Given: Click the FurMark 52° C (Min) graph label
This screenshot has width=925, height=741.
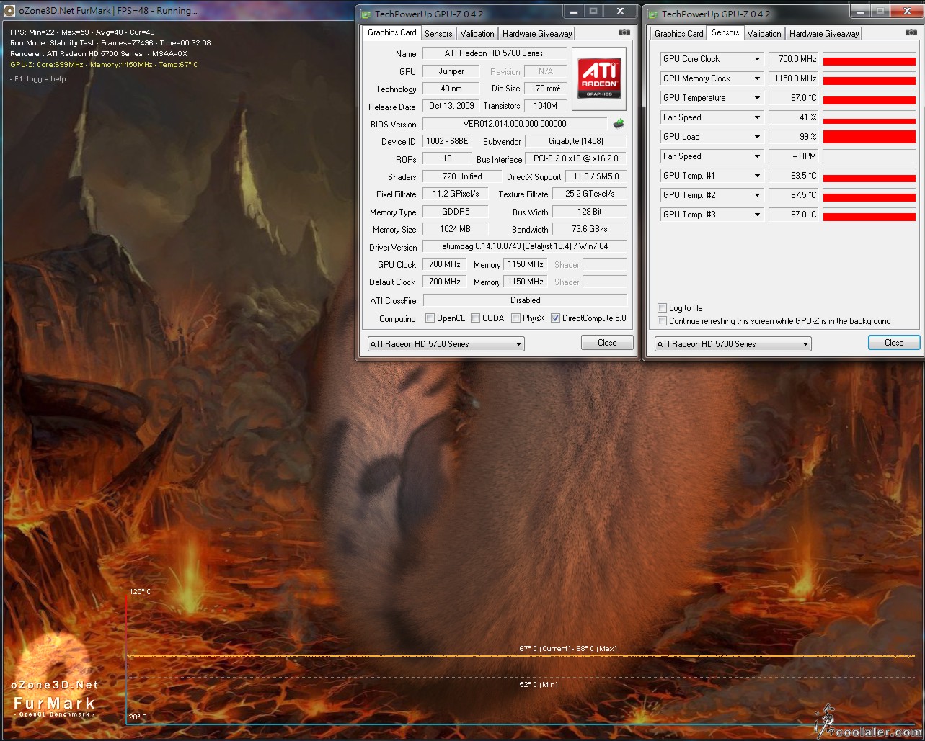Looking at the screenshot, I should pyautogui.click(x=539, y=685).
